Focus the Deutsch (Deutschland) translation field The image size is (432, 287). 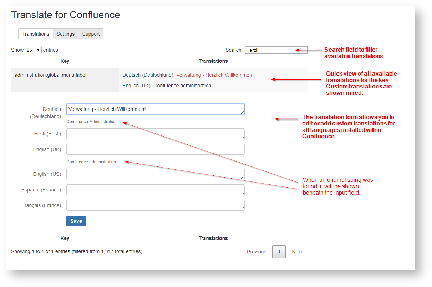click(155, 109)
